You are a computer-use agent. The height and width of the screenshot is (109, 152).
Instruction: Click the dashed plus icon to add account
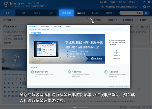click(x=116, y=52)
